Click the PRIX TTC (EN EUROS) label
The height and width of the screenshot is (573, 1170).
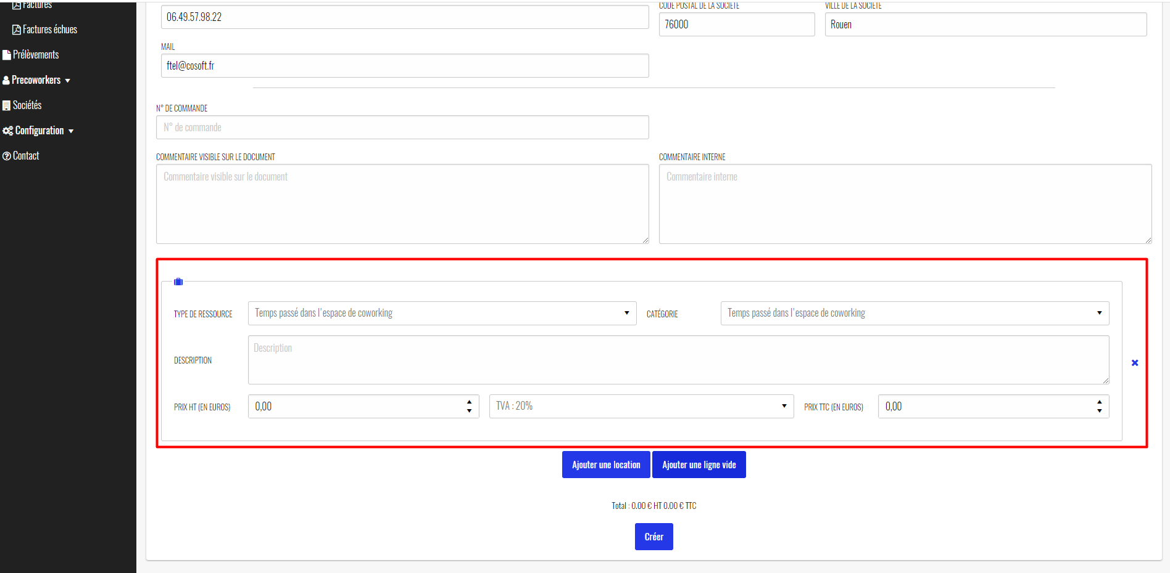tap(834, 407)
